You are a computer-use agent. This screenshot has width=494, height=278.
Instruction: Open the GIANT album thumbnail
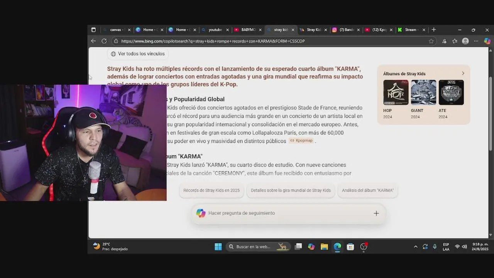[x=423, y=92]
